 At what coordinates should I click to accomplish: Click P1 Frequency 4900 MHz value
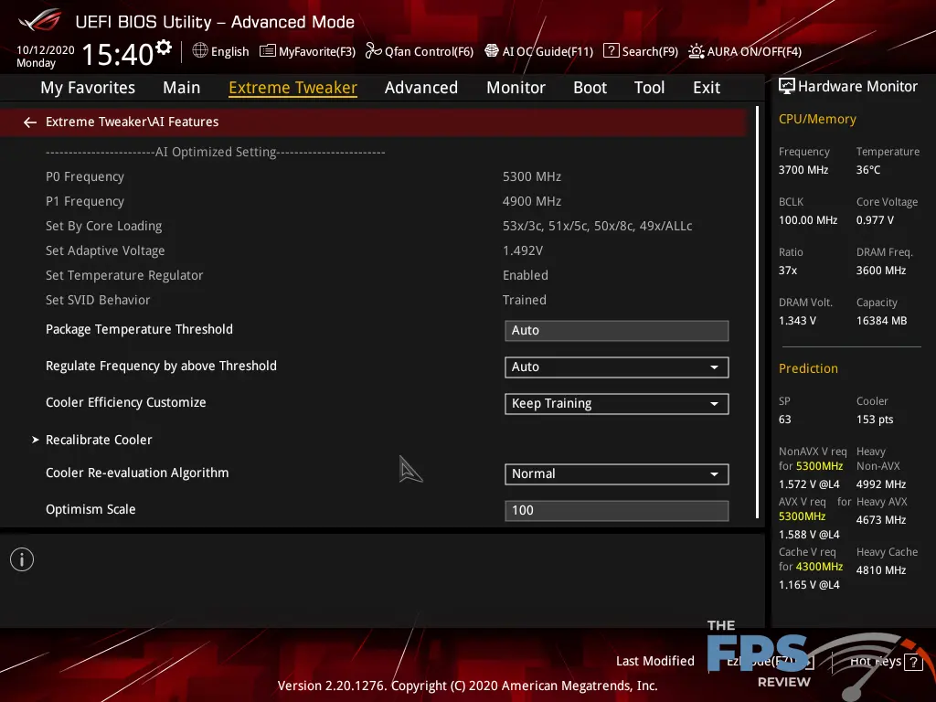point(531,201)
